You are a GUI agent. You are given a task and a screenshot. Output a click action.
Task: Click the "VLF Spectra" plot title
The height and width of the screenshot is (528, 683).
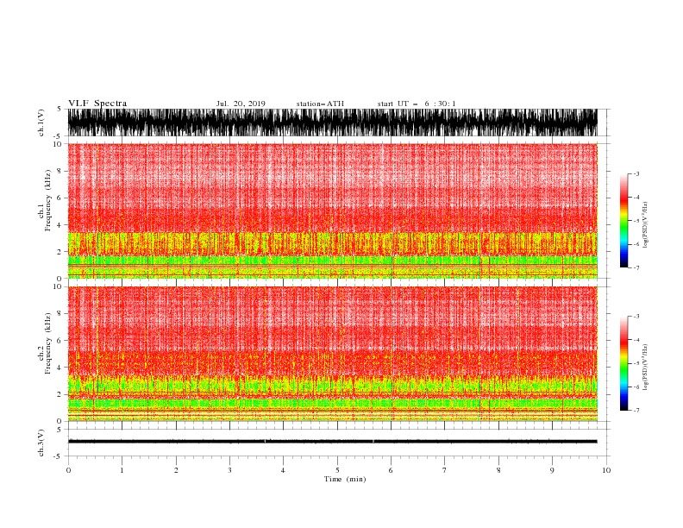97,104
